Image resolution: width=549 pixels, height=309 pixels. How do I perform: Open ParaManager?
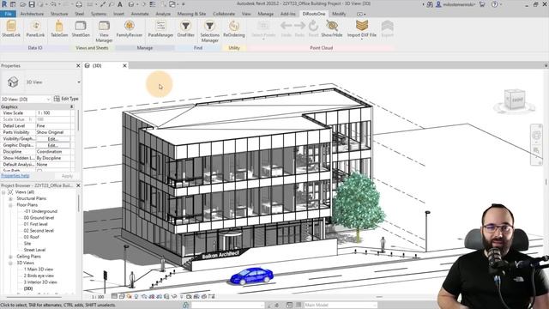[160, 28]
